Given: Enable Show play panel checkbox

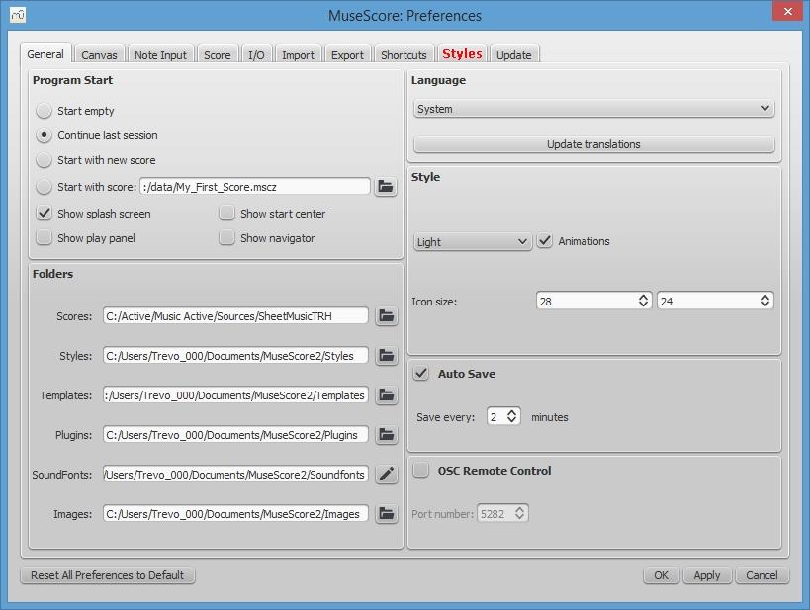Looking at the screenshot, I should (45, 237).
